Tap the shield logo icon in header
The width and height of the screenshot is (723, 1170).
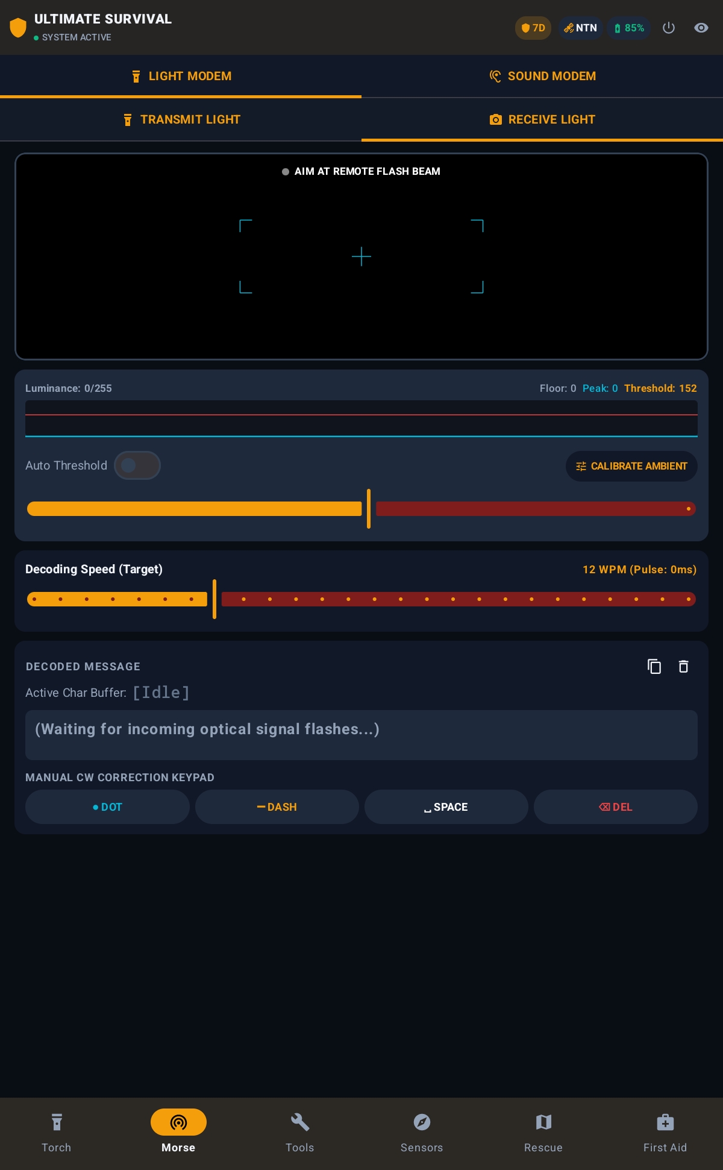(18, 28)
